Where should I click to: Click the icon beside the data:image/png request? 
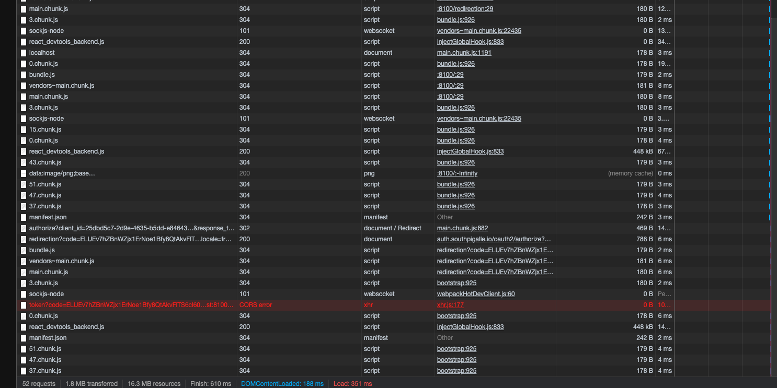point(24,173)
